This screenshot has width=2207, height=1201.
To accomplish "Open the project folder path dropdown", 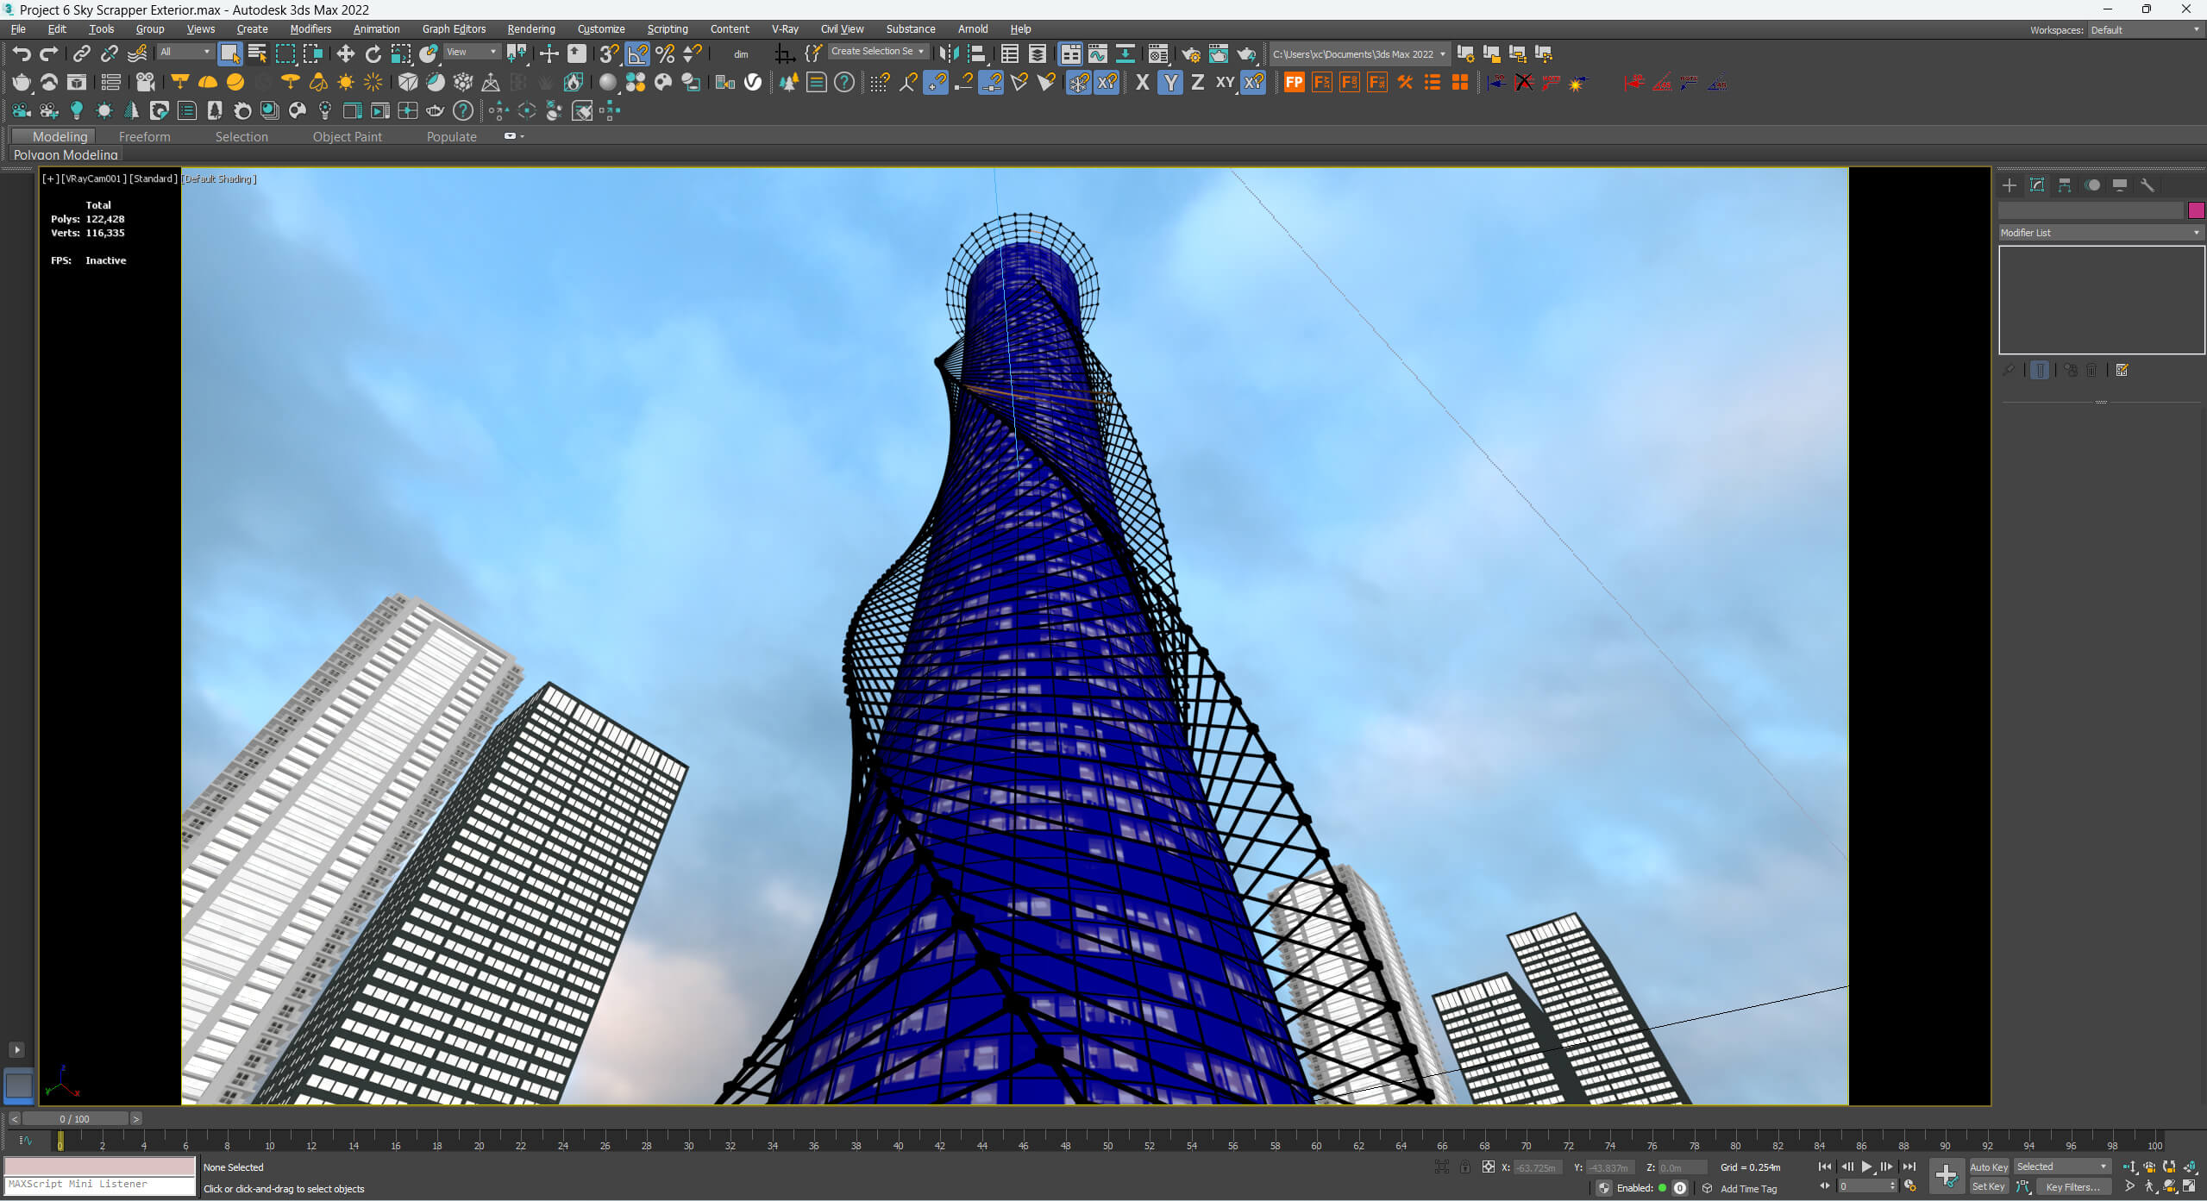I will click(x=1359, y=53).
